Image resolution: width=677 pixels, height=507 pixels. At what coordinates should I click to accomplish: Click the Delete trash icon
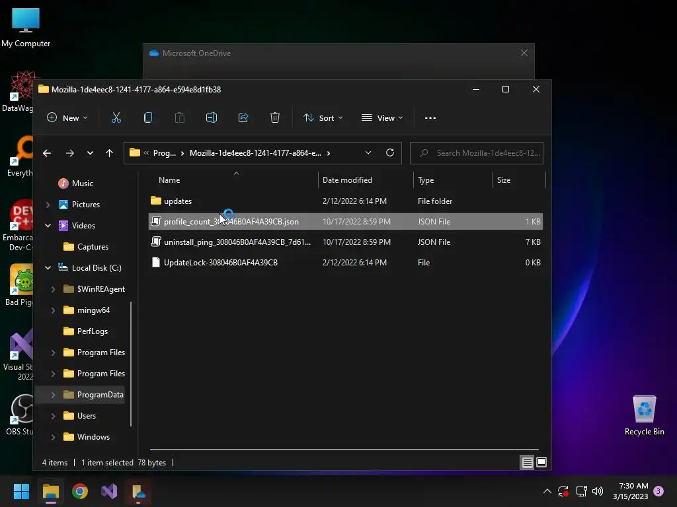[x=275, y=118]
